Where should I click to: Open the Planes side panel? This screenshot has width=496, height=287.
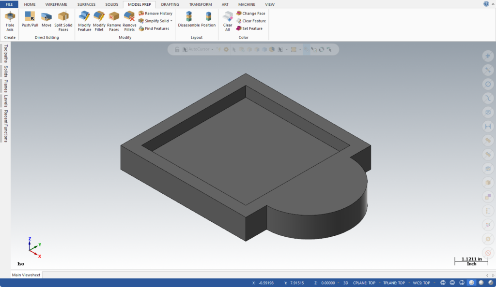5,86
